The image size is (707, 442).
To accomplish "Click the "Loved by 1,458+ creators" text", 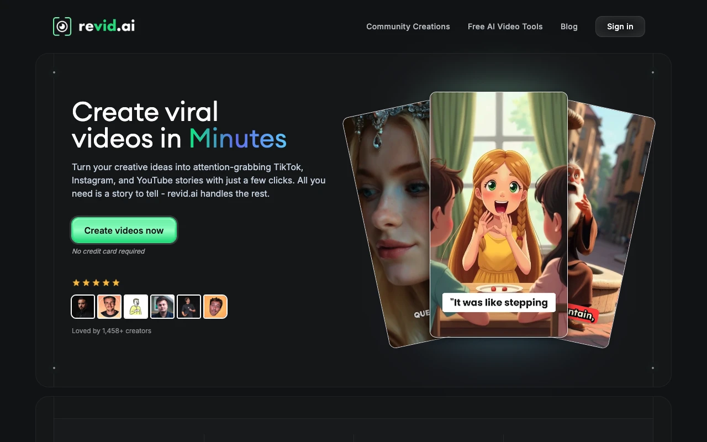I will 112,331.
